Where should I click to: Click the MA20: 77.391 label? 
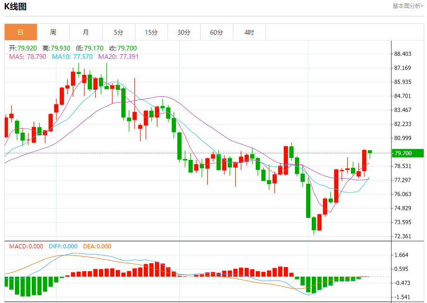[x=119, y=57]
